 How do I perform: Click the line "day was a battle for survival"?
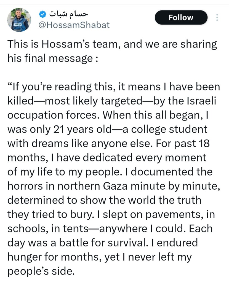(83, 243)
